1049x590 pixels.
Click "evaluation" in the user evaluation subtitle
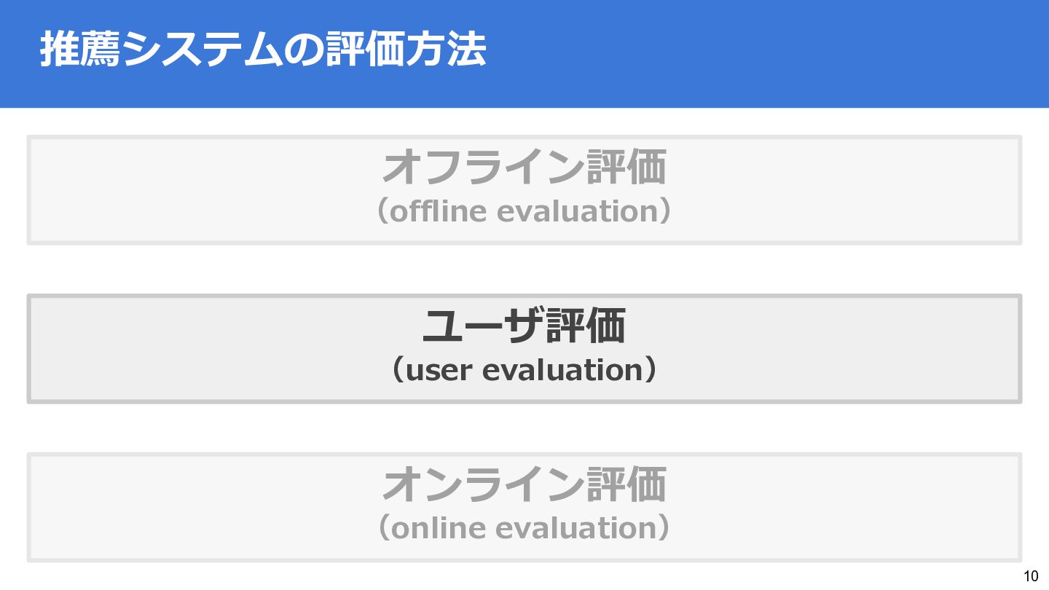click(564, 370)
